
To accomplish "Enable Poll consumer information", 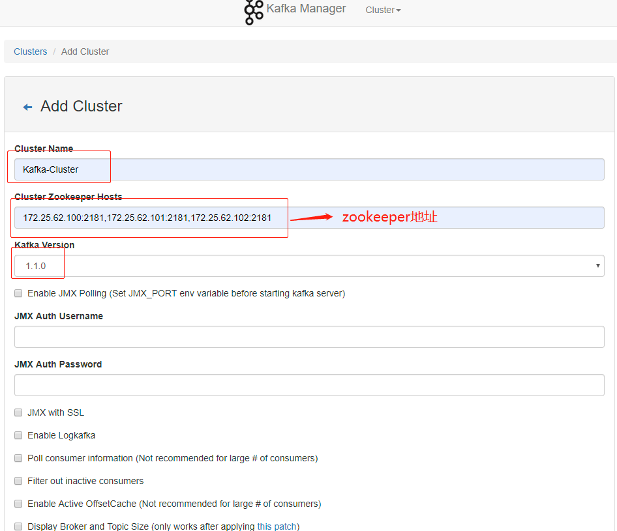I will click(x=18, y=458).
